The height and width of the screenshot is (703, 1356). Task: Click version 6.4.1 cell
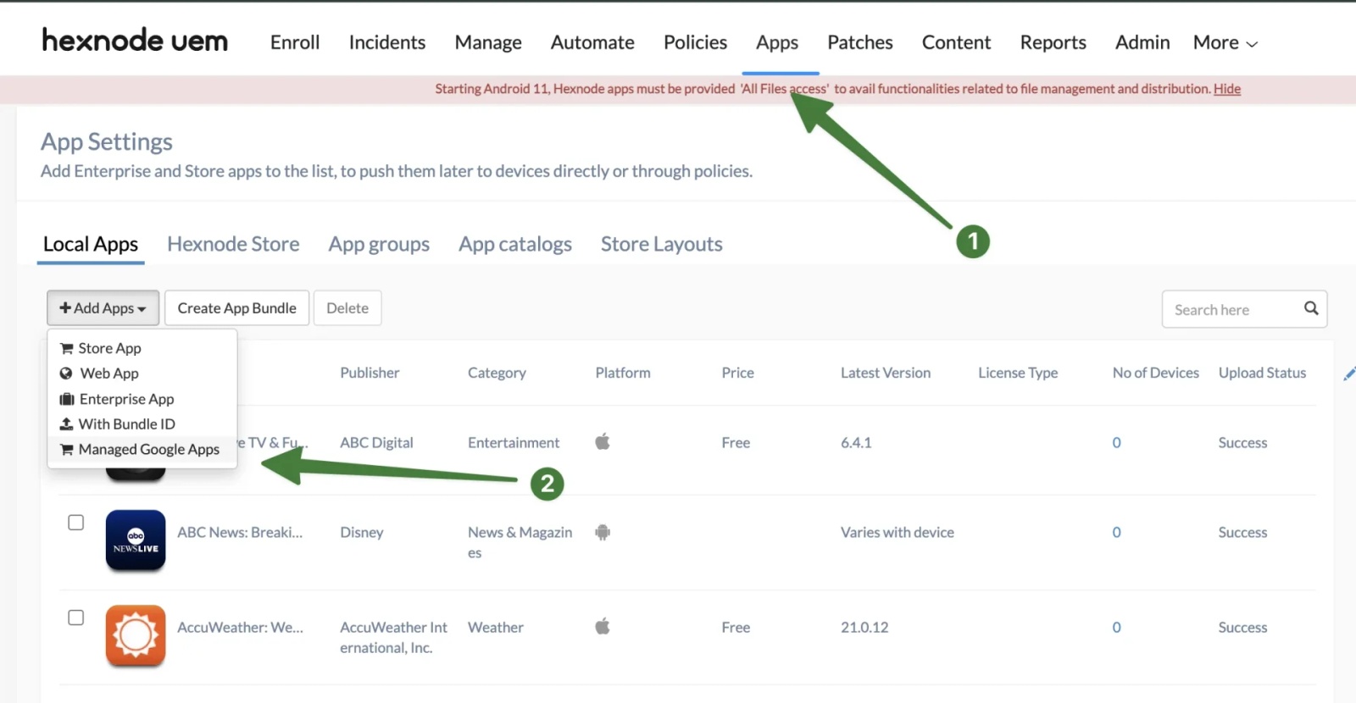[856, 442]
